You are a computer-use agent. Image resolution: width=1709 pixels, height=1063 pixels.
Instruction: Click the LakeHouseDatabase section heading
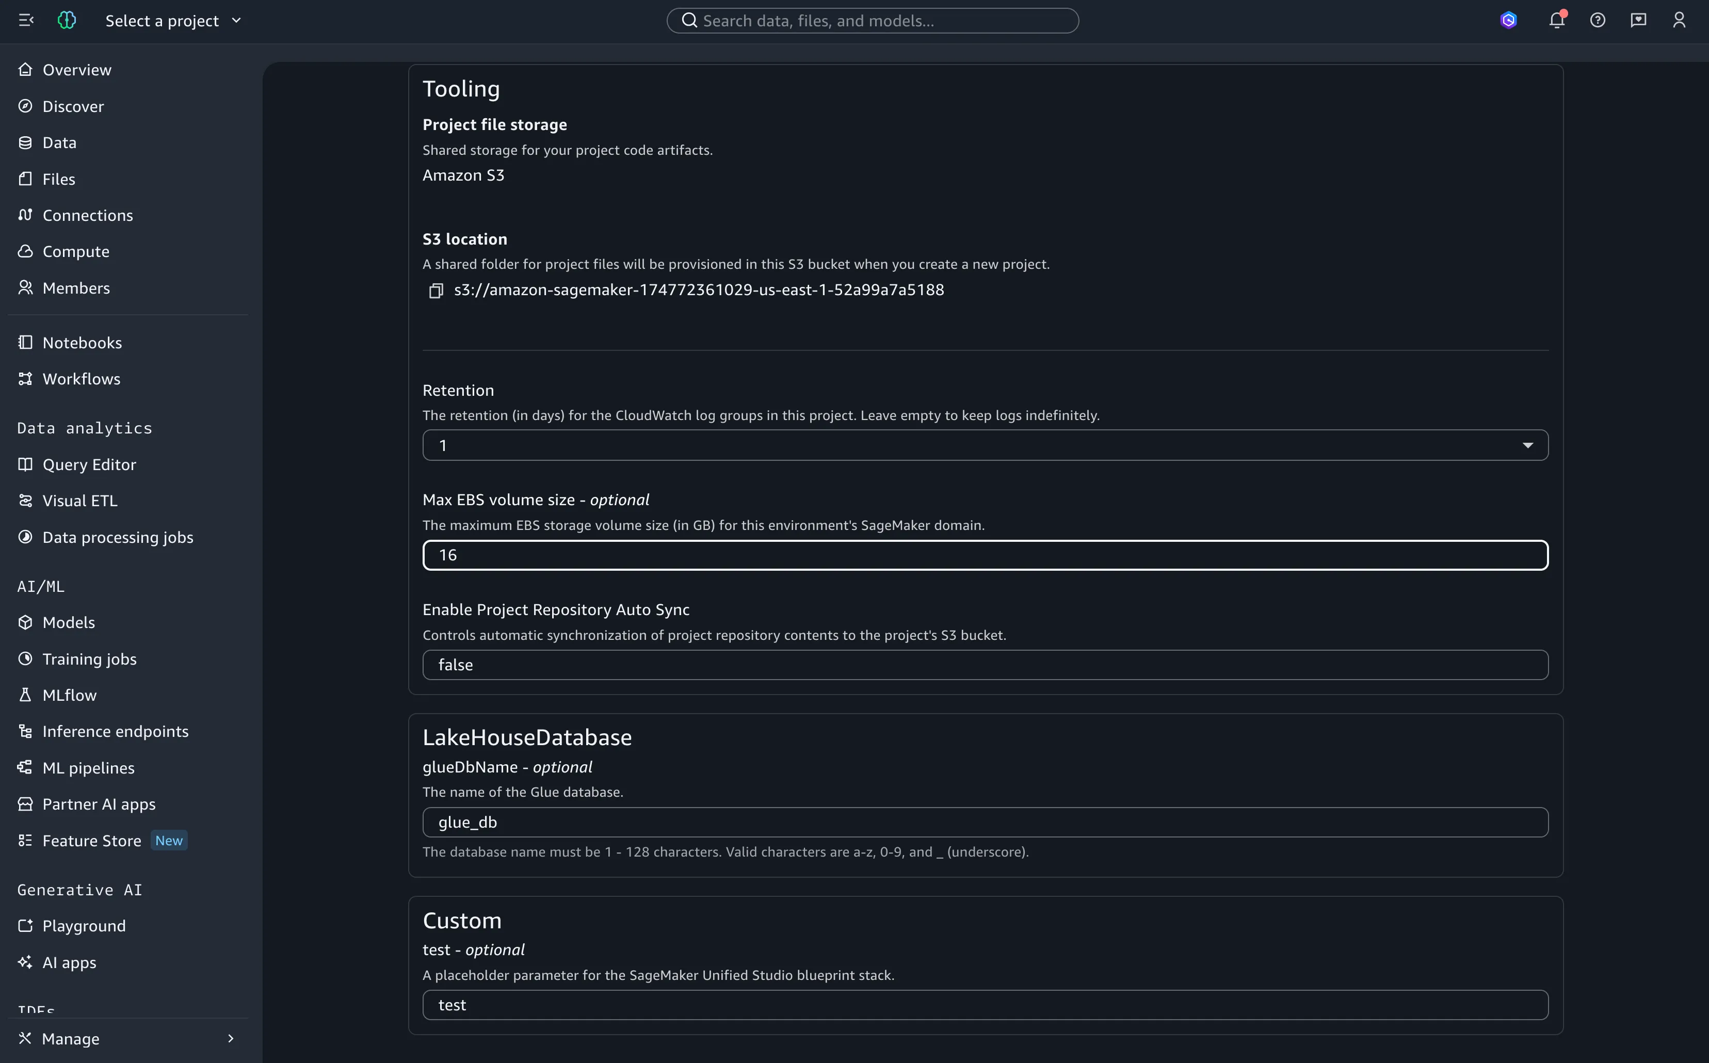pyautogui.click(x=527, y=737)
